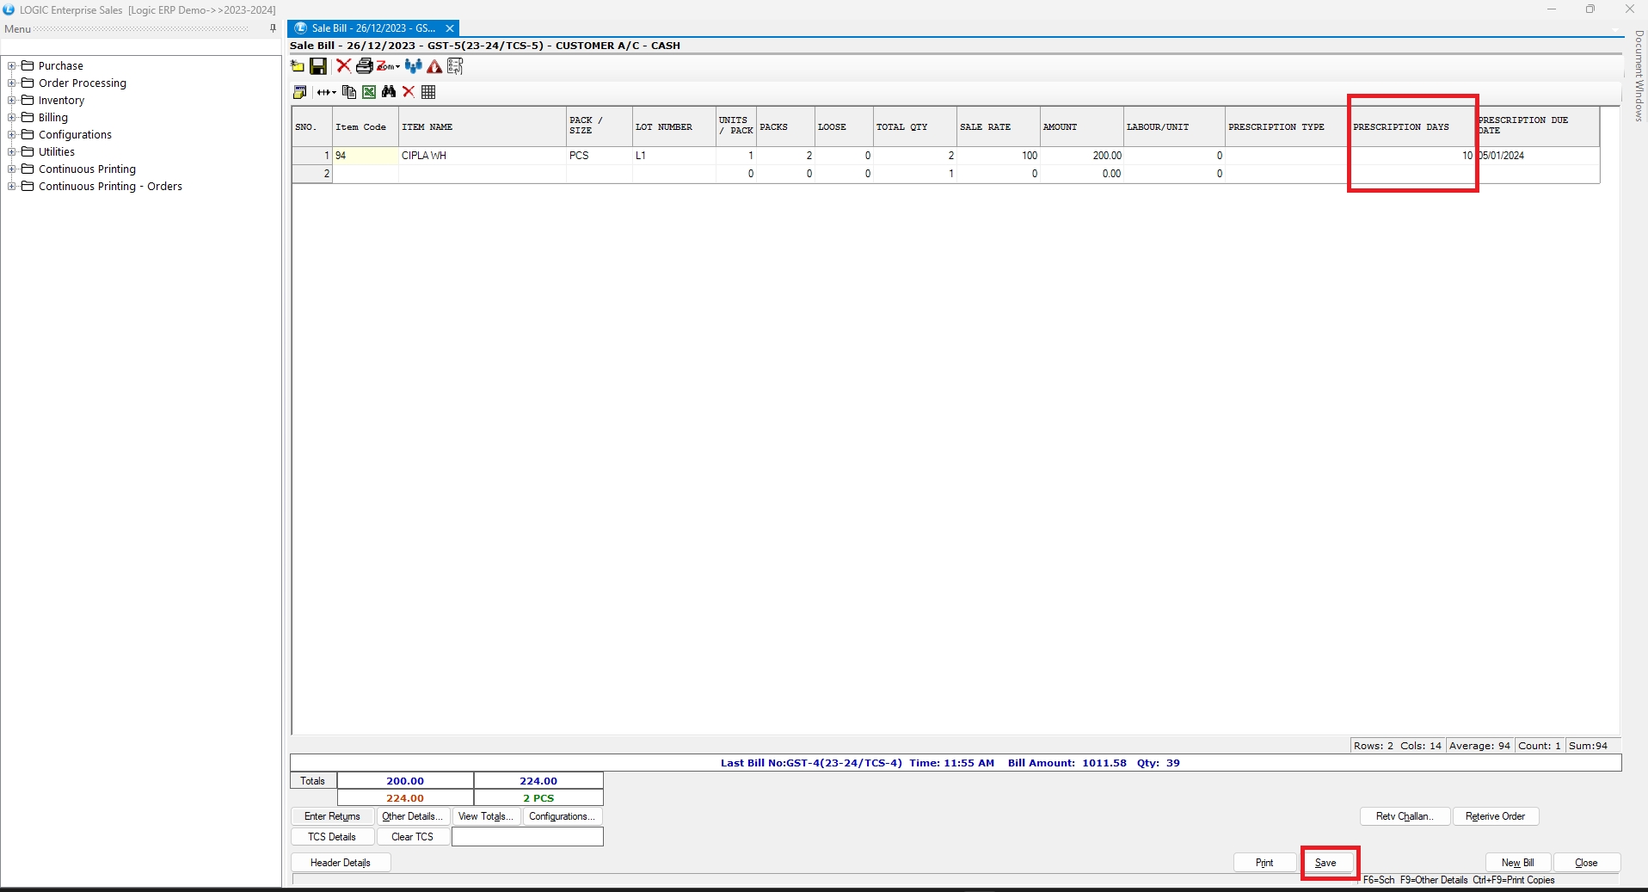Click the empty field beside Clear TCS
Image resolution: width=1648 pixels, height=892 pixels.
point(527,836)
